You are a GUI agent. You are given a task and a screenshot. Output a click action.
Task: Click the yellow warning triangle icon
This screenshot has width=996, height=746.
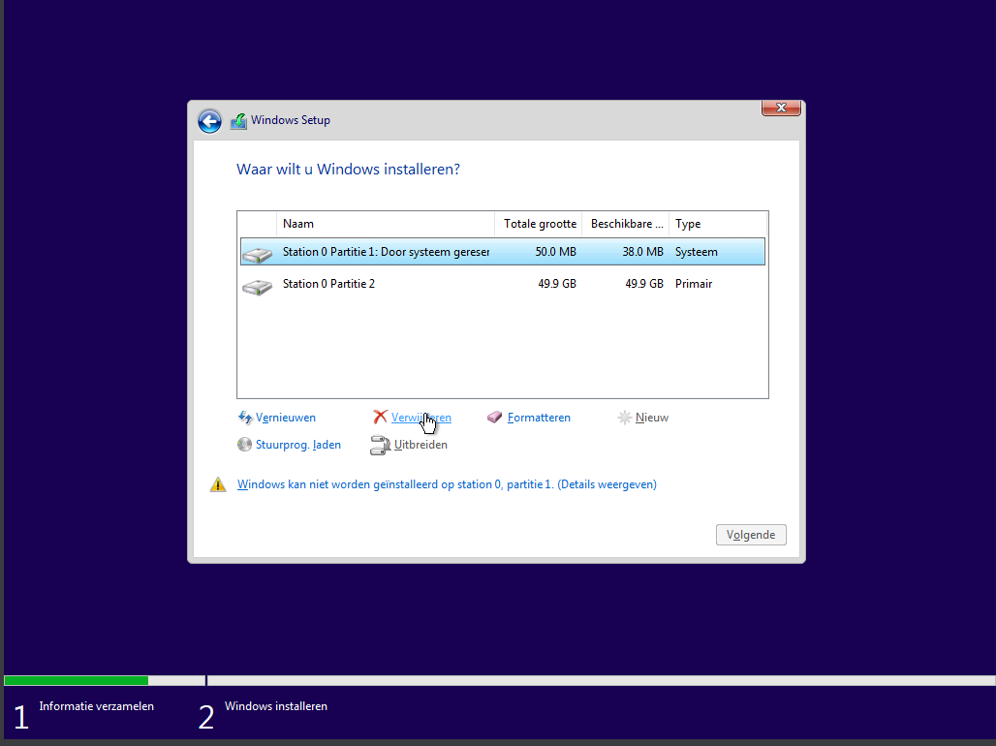click(218, 484)
